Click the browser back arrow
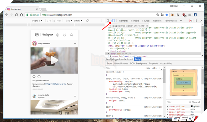 click(7, 15)
